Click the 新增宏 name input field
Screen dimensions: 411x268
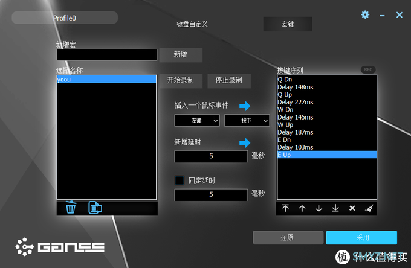coord(106,55)
